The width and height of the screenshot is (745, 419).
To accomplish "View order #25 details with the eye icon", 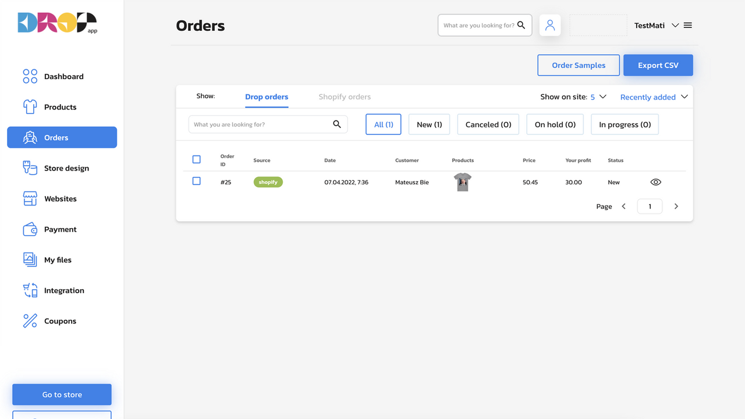I will coord(655,182).
